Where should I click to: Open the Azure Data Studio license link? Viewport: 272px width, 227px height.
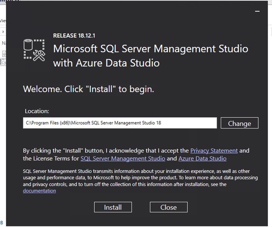click(x=202, y=158)
